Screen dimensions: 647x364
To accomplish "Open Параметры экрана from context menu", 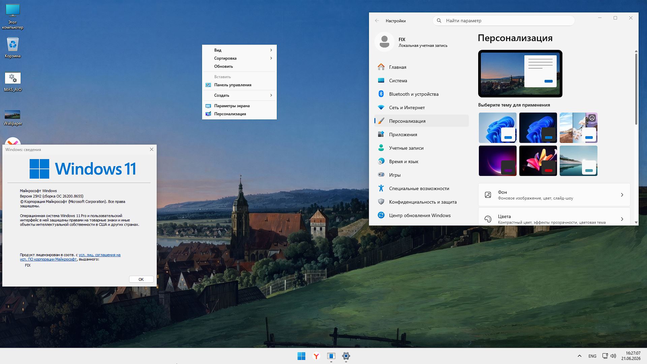I will [x=239, y=106].
